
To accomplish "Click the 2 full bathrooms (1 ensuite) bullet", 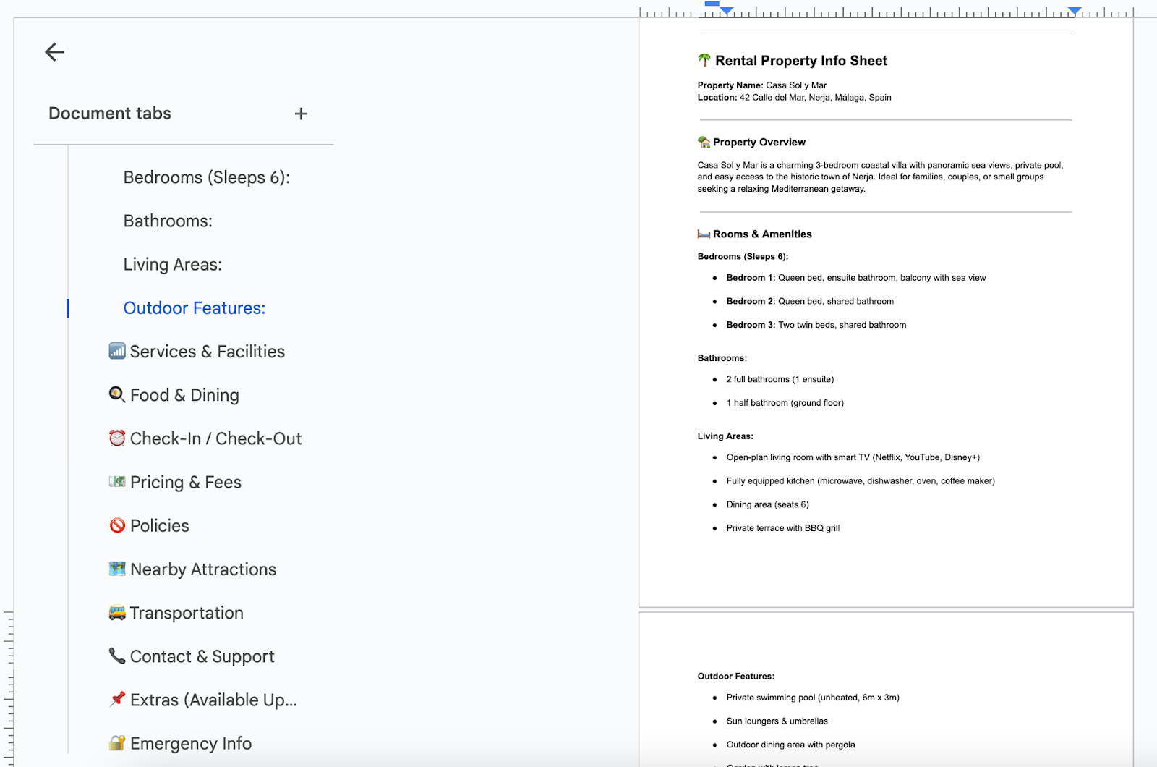I will (780, 379).
